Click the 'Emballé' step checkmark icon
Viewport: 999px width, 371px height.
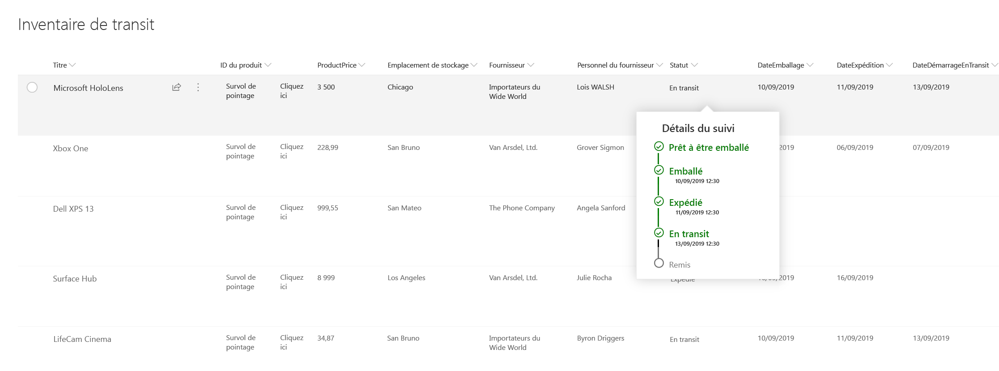[x=659, y=170]
